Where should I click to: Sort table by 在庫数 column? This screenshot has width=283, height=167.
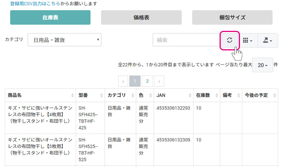point(207,95)
